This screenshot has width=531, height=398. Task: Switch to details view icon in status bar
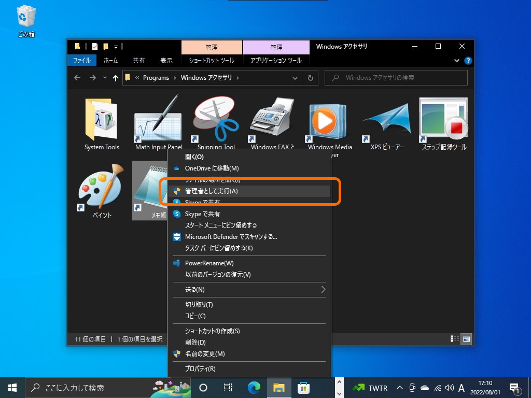pyautogui.click(x=454, y=339)
